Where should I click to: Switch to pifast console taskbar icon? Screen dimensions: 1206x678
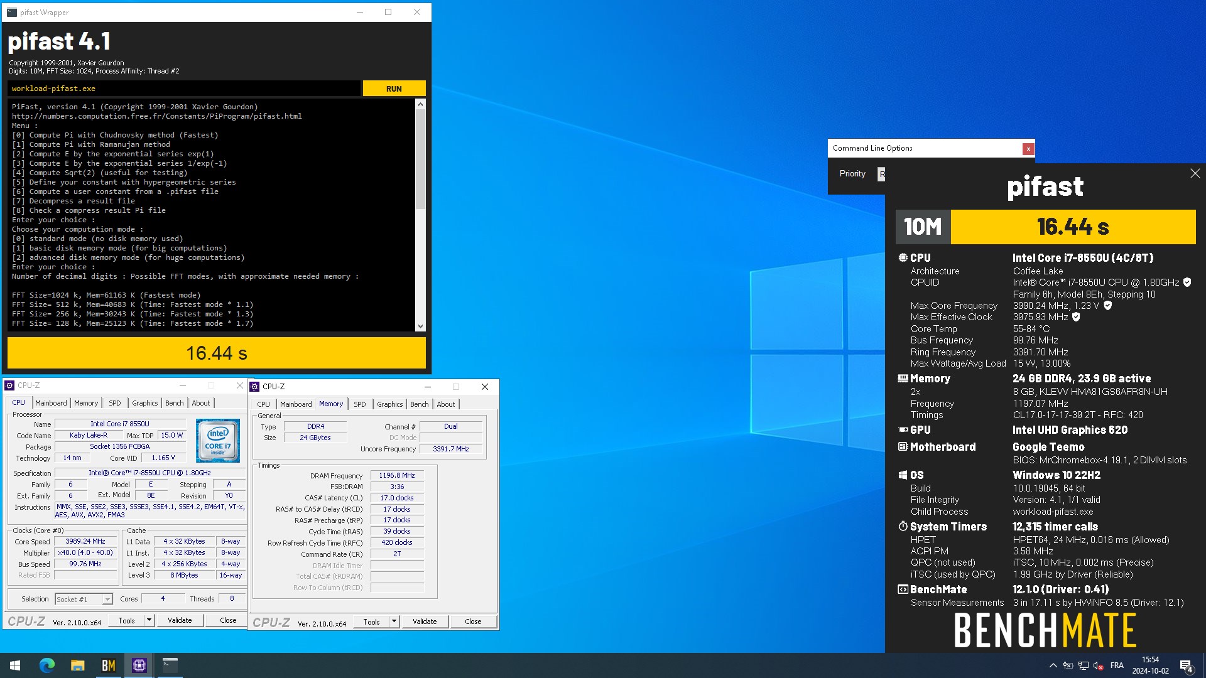tap(170, 665)
